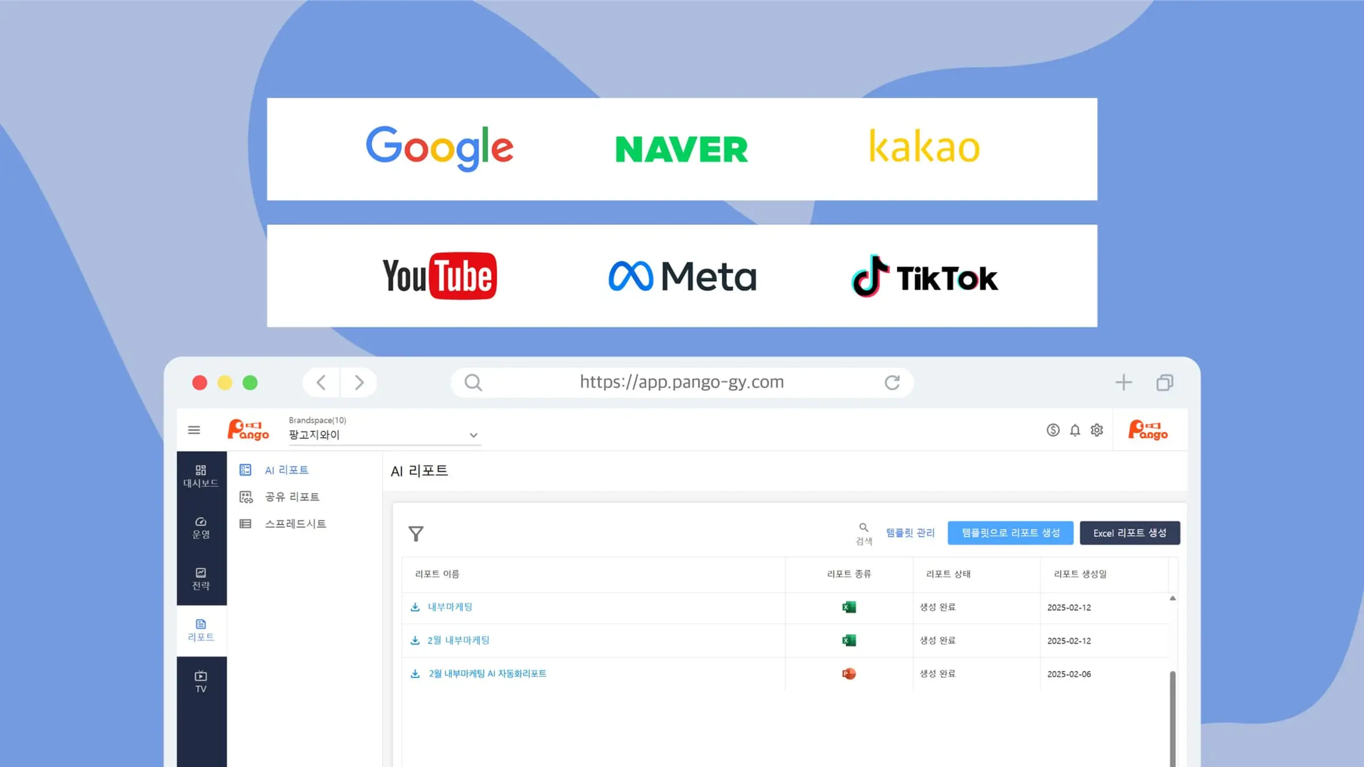The height and width of the screenshot is (767, 1364).
Task: Click the hamburger menu icon
Action: [194, 430]
